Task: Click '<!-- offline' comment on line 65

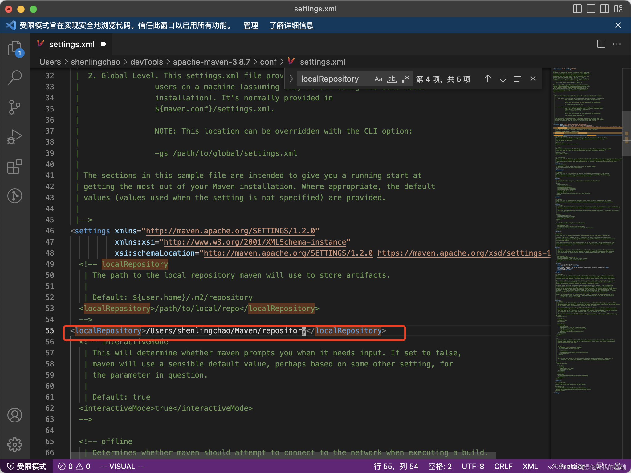Action: (x=106, y=442)
